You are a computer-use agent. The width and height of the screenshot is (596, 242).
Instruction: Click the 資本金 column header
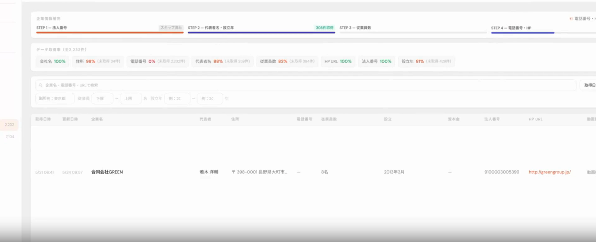tap(454, 119)
